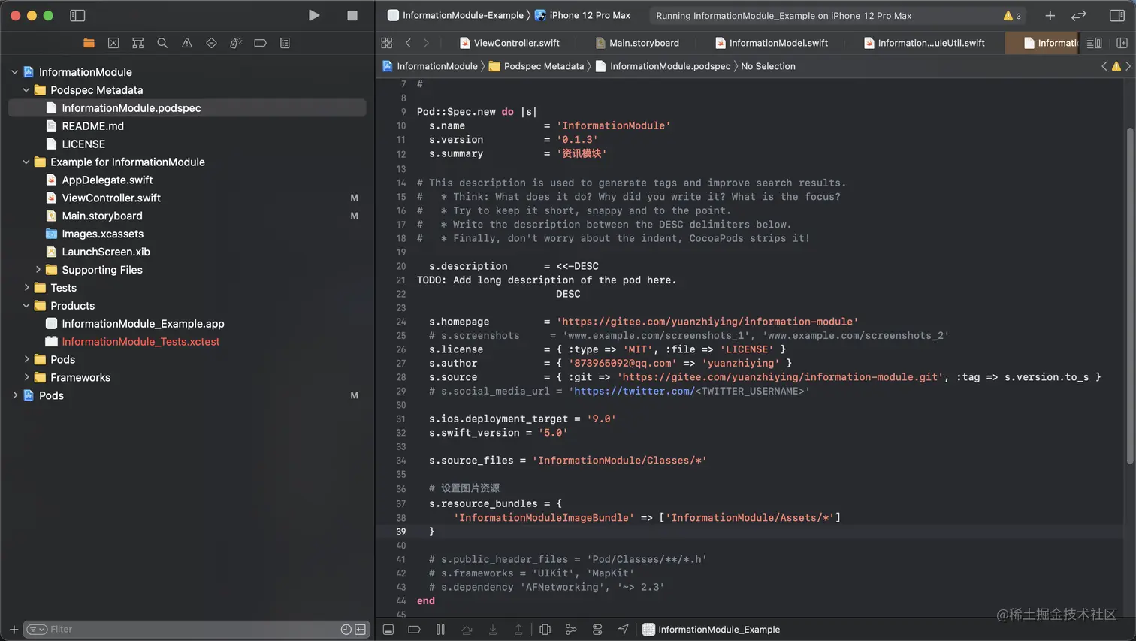Switch to InformationModel.swift tab
This screenshot has height=641, width=1136.
772,43
